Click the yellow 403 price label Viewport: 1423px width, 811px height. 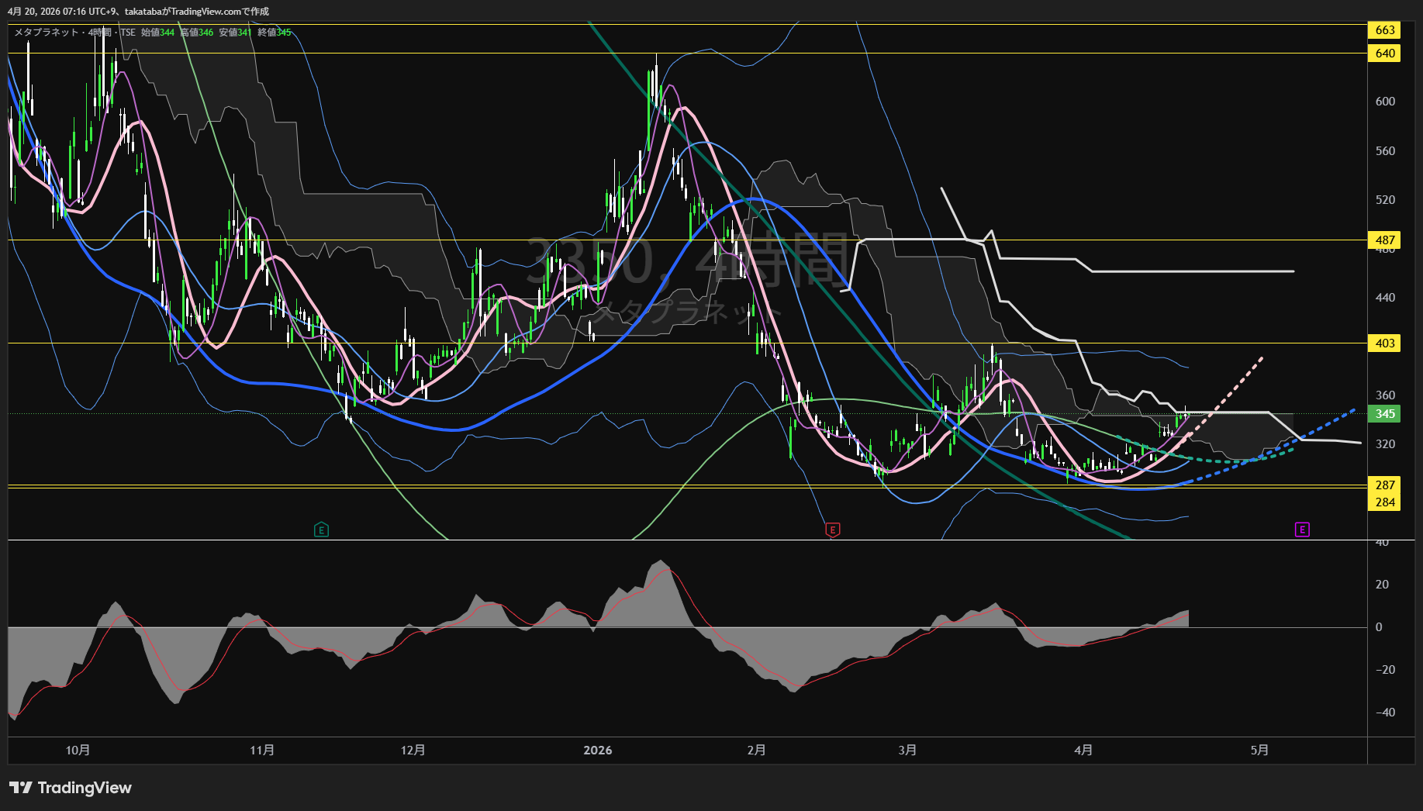point(1384,343)
